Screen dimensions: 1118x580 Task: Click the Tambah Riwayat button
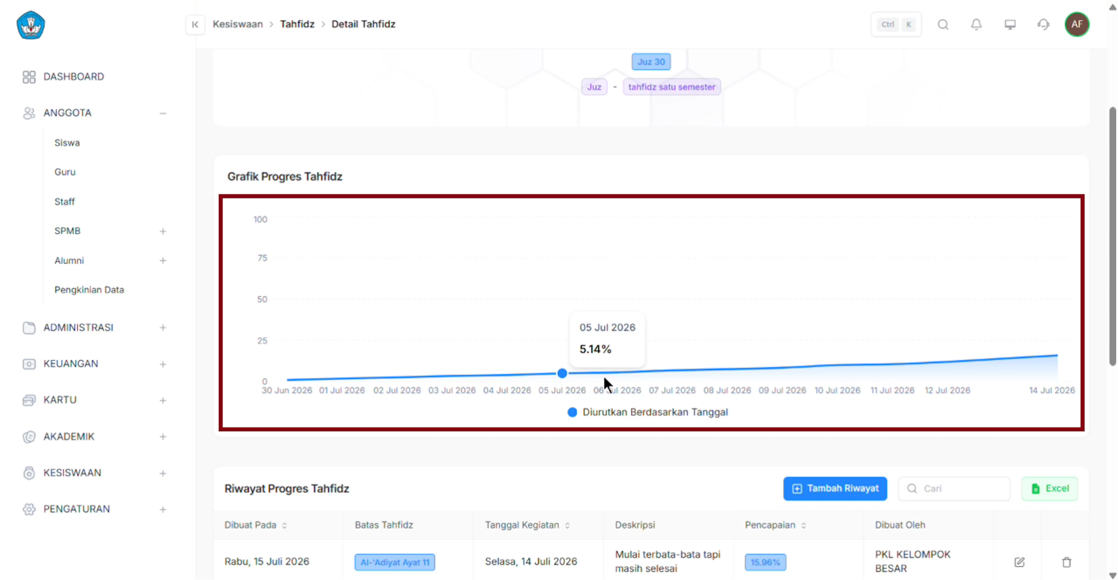pos(835,489)
